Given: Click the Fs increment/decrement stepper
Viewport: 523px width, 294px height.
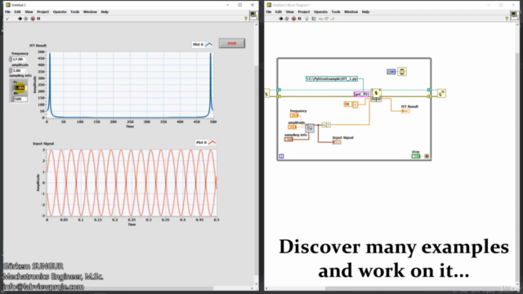Looking at the screenshot, I should 13,87.
